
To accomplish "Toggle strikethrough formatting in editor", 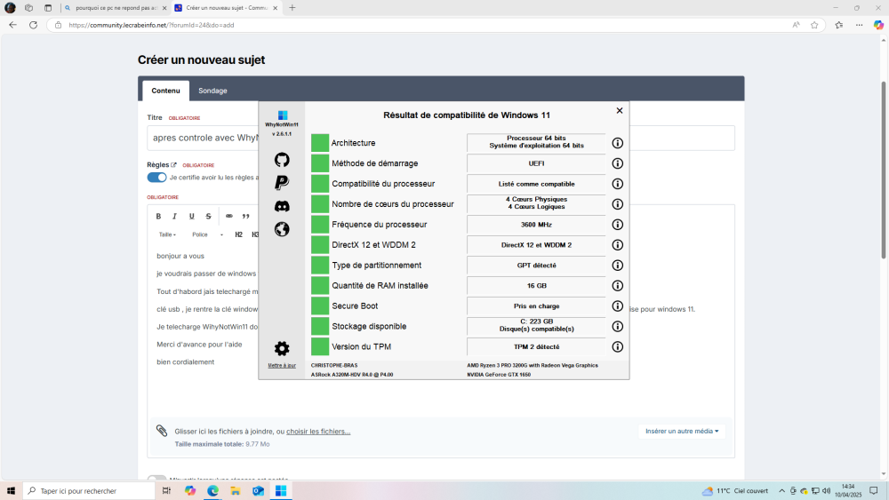I will pyautogui.click(x=208, y=217).
